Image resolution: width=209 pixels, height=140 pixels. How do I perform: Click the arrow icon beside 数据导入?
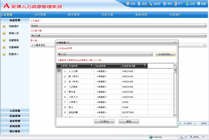pyautogui.click(x=4, y=54)
